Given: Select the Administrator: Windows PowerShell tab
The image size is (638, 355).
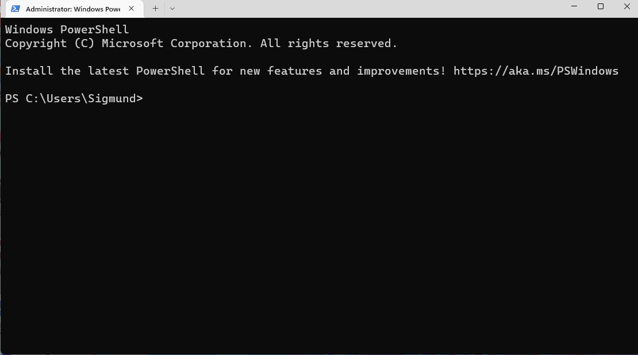Looking at the screenshot, I should pos(72,9).
